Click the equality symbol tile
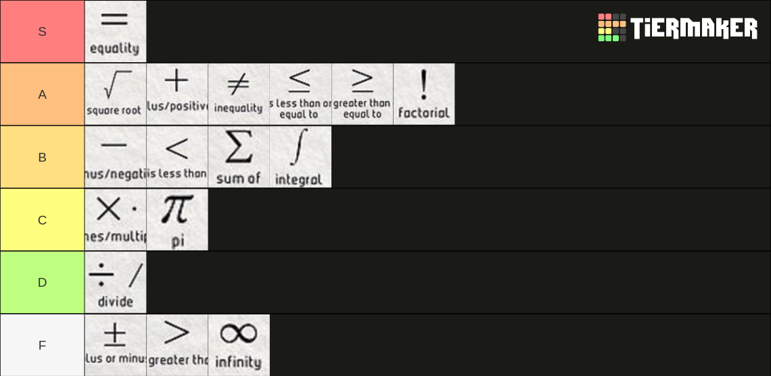771x376 pixels. (115, 32)
